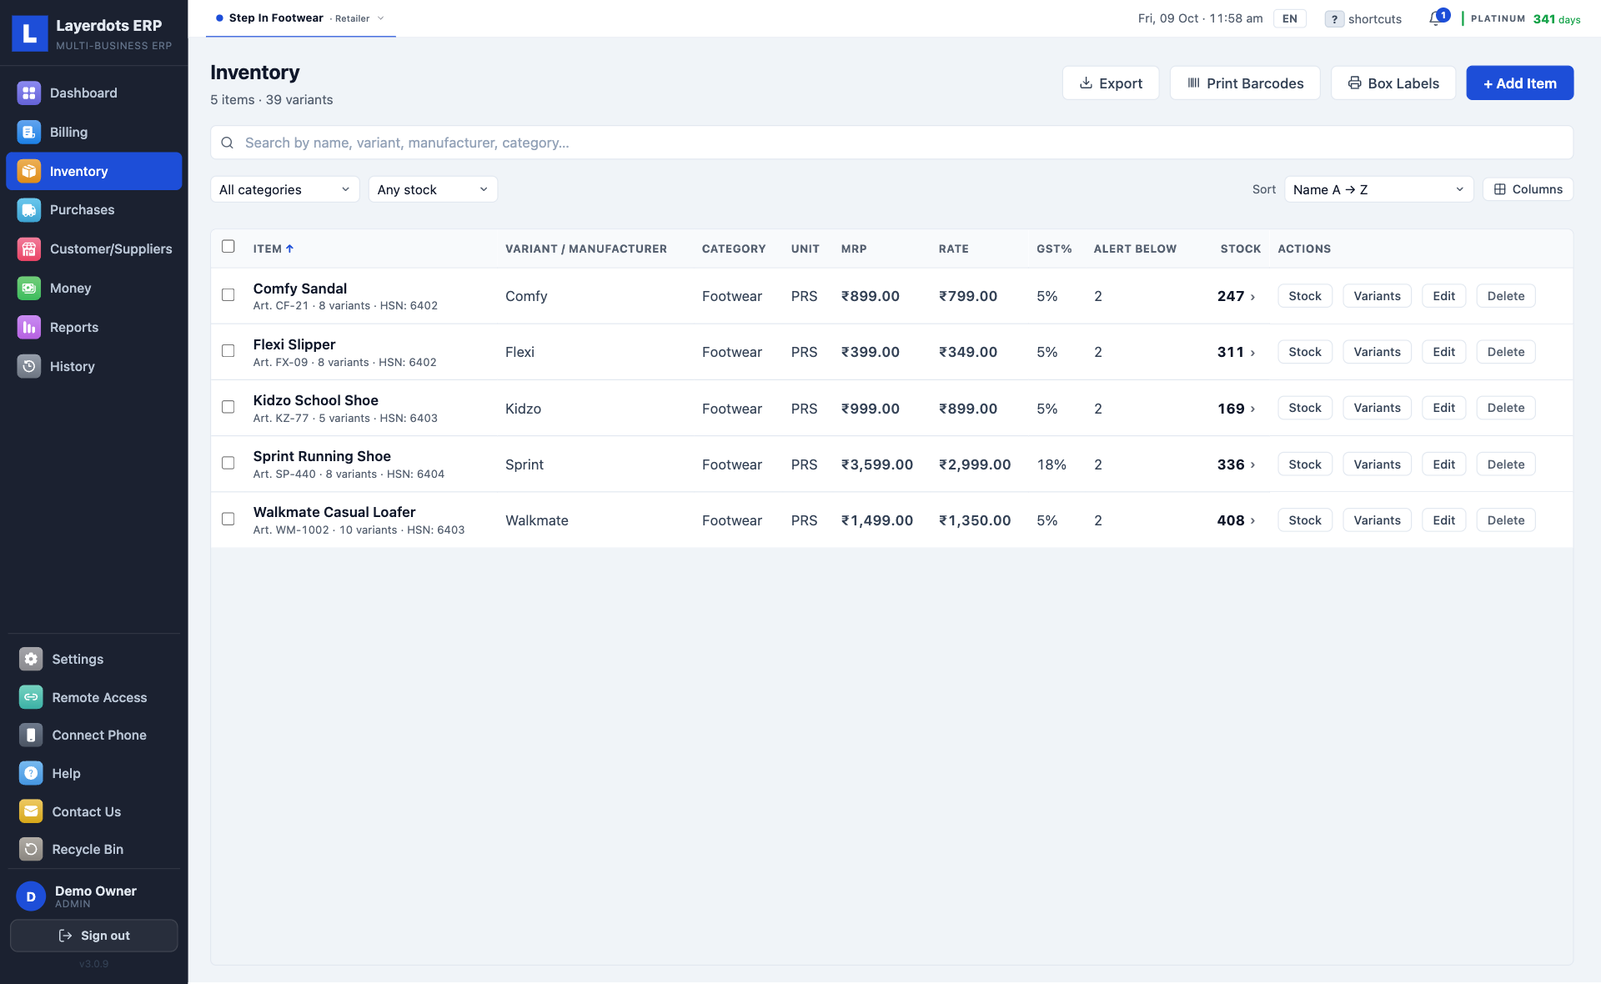Expand the Step In Footwear business switcher
This screenshot has height=984, width=1601.
[301, 18]
